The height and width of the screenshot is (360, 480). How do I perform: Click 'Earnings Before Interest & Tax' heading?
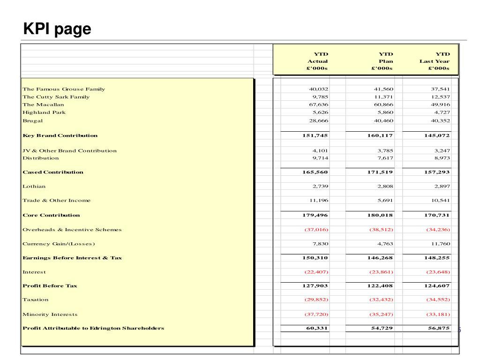tap(72, 258)
